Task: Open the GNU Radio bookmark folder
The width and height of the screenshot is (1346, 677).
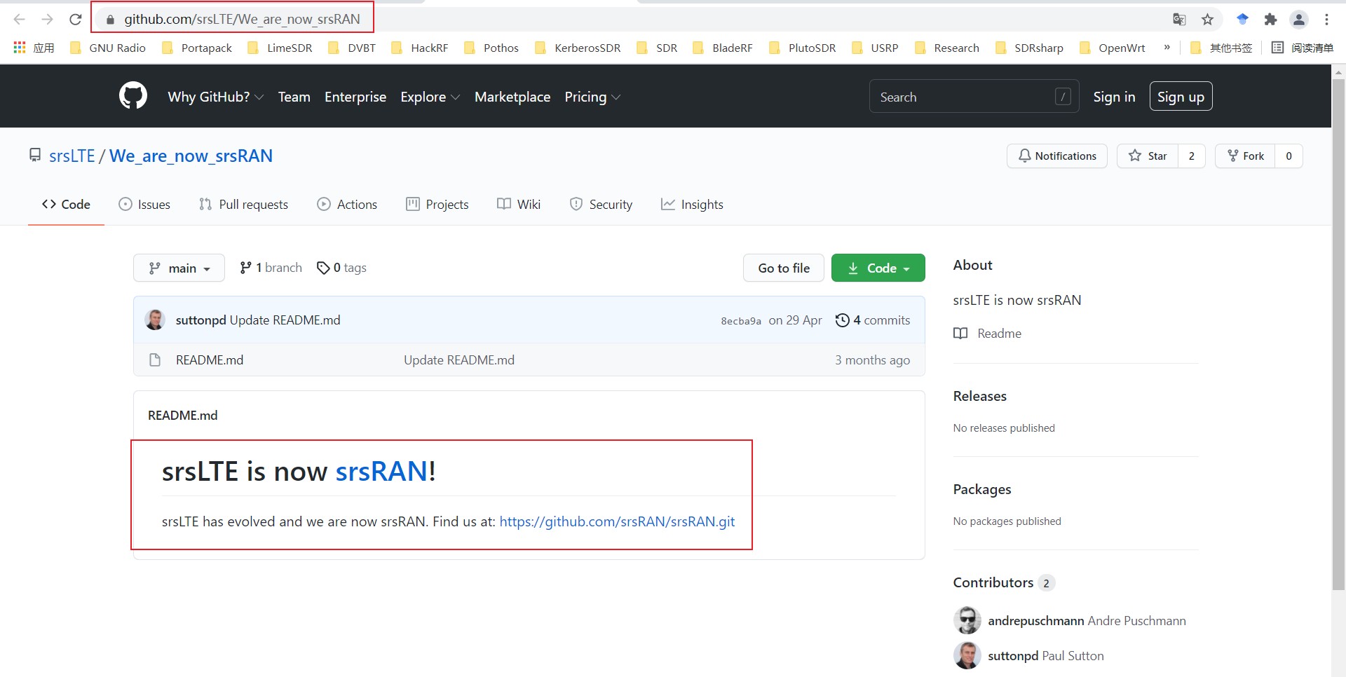Action: point(108,48)
